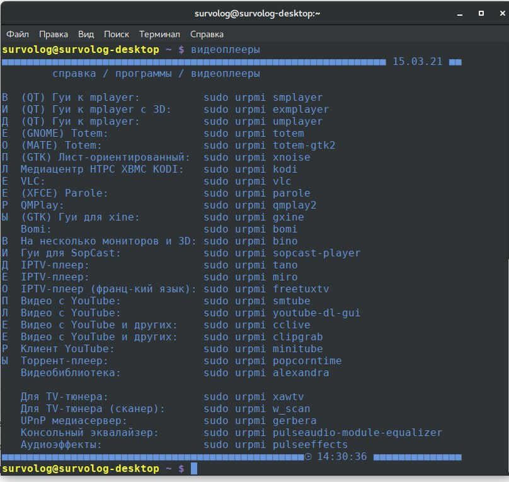
Task: Click the text sudo urpmi alexandra
Action: [x=266, y=373]
